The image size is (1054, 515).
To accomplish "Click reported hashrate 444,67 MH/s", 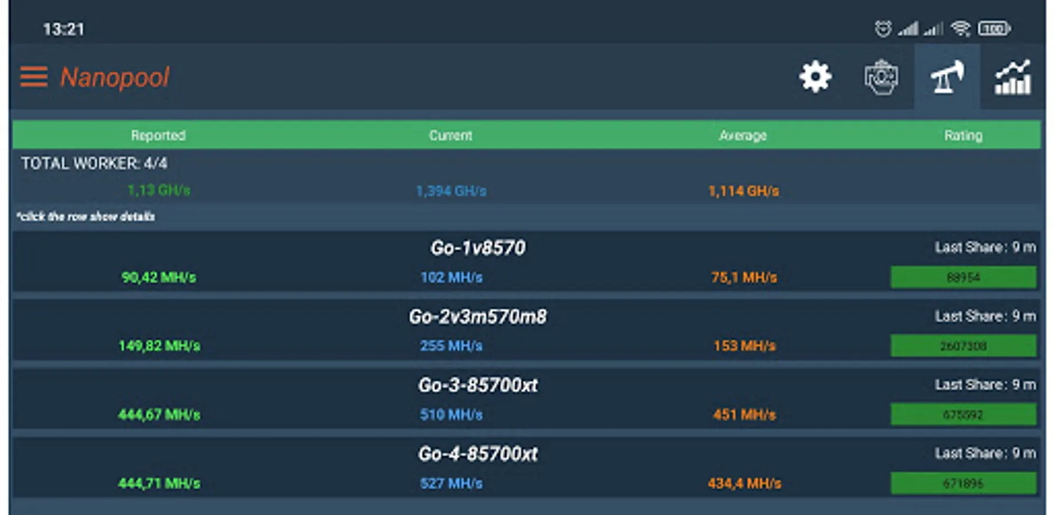I will pyautogui.click(x=159, y=415).
